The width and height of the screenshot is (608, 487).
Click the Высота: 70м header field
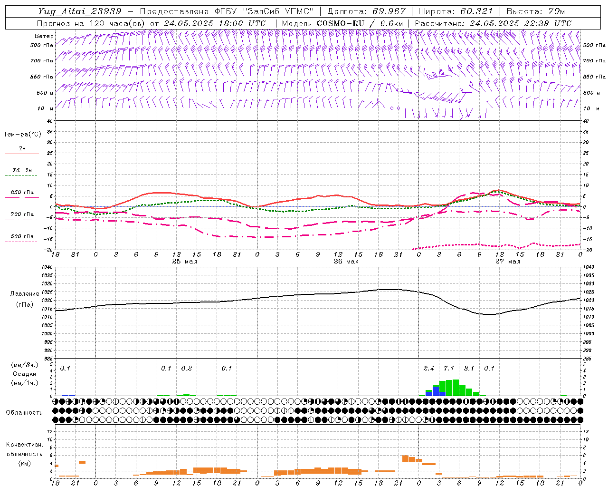536,11
